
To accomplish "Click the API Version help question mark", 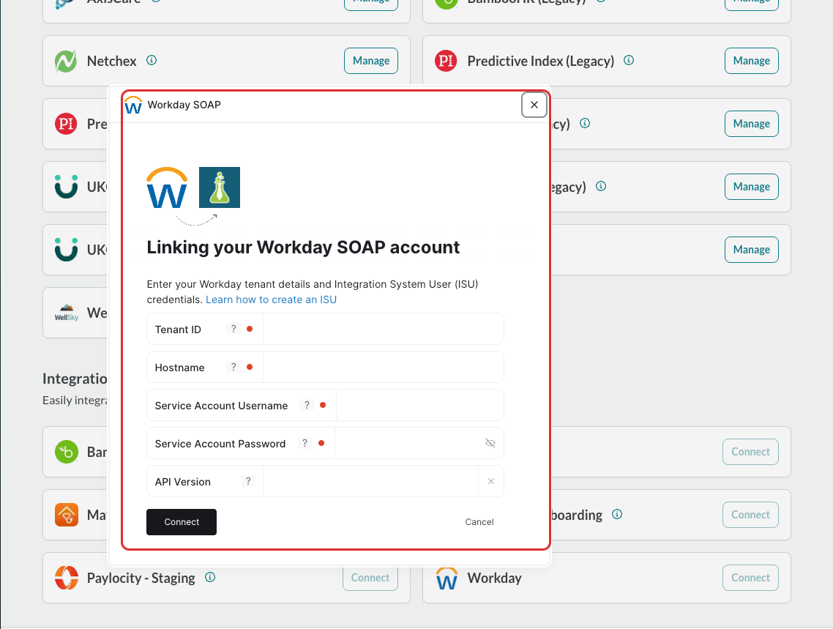I will pyautogui.click(x=248, y=481).
